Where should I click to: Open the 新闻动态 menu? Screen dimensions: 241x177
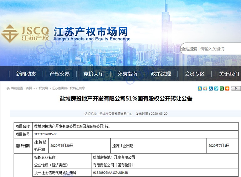[26, 74]
